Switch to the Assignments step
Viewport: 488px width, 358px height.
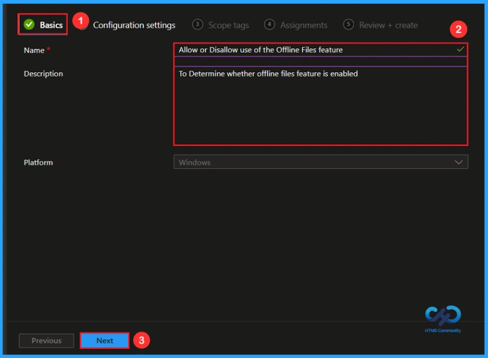click(x=296, y=25)
